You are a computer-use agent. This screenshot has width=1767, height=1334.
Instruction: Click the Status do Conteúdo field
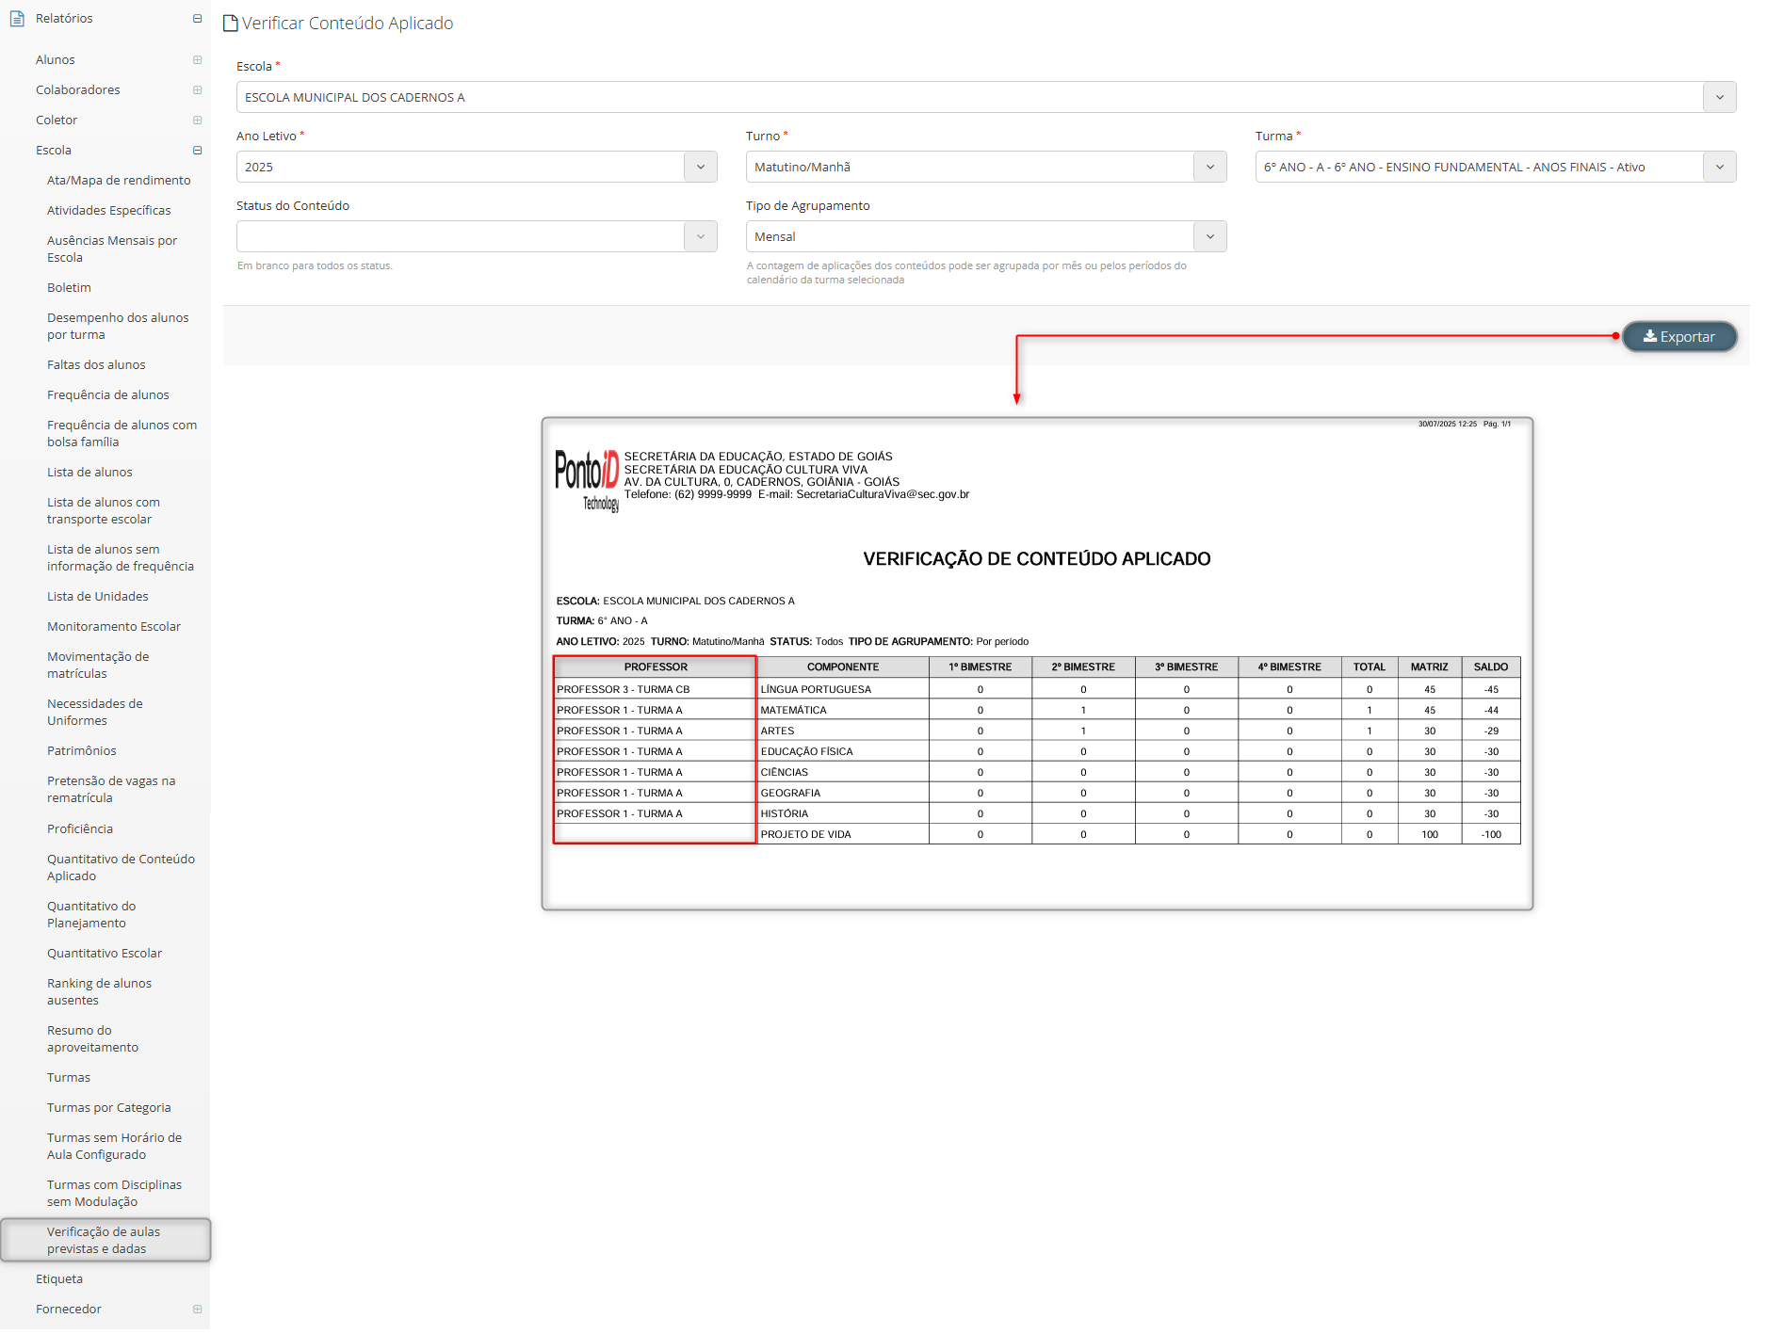click(x=462, y=237)
